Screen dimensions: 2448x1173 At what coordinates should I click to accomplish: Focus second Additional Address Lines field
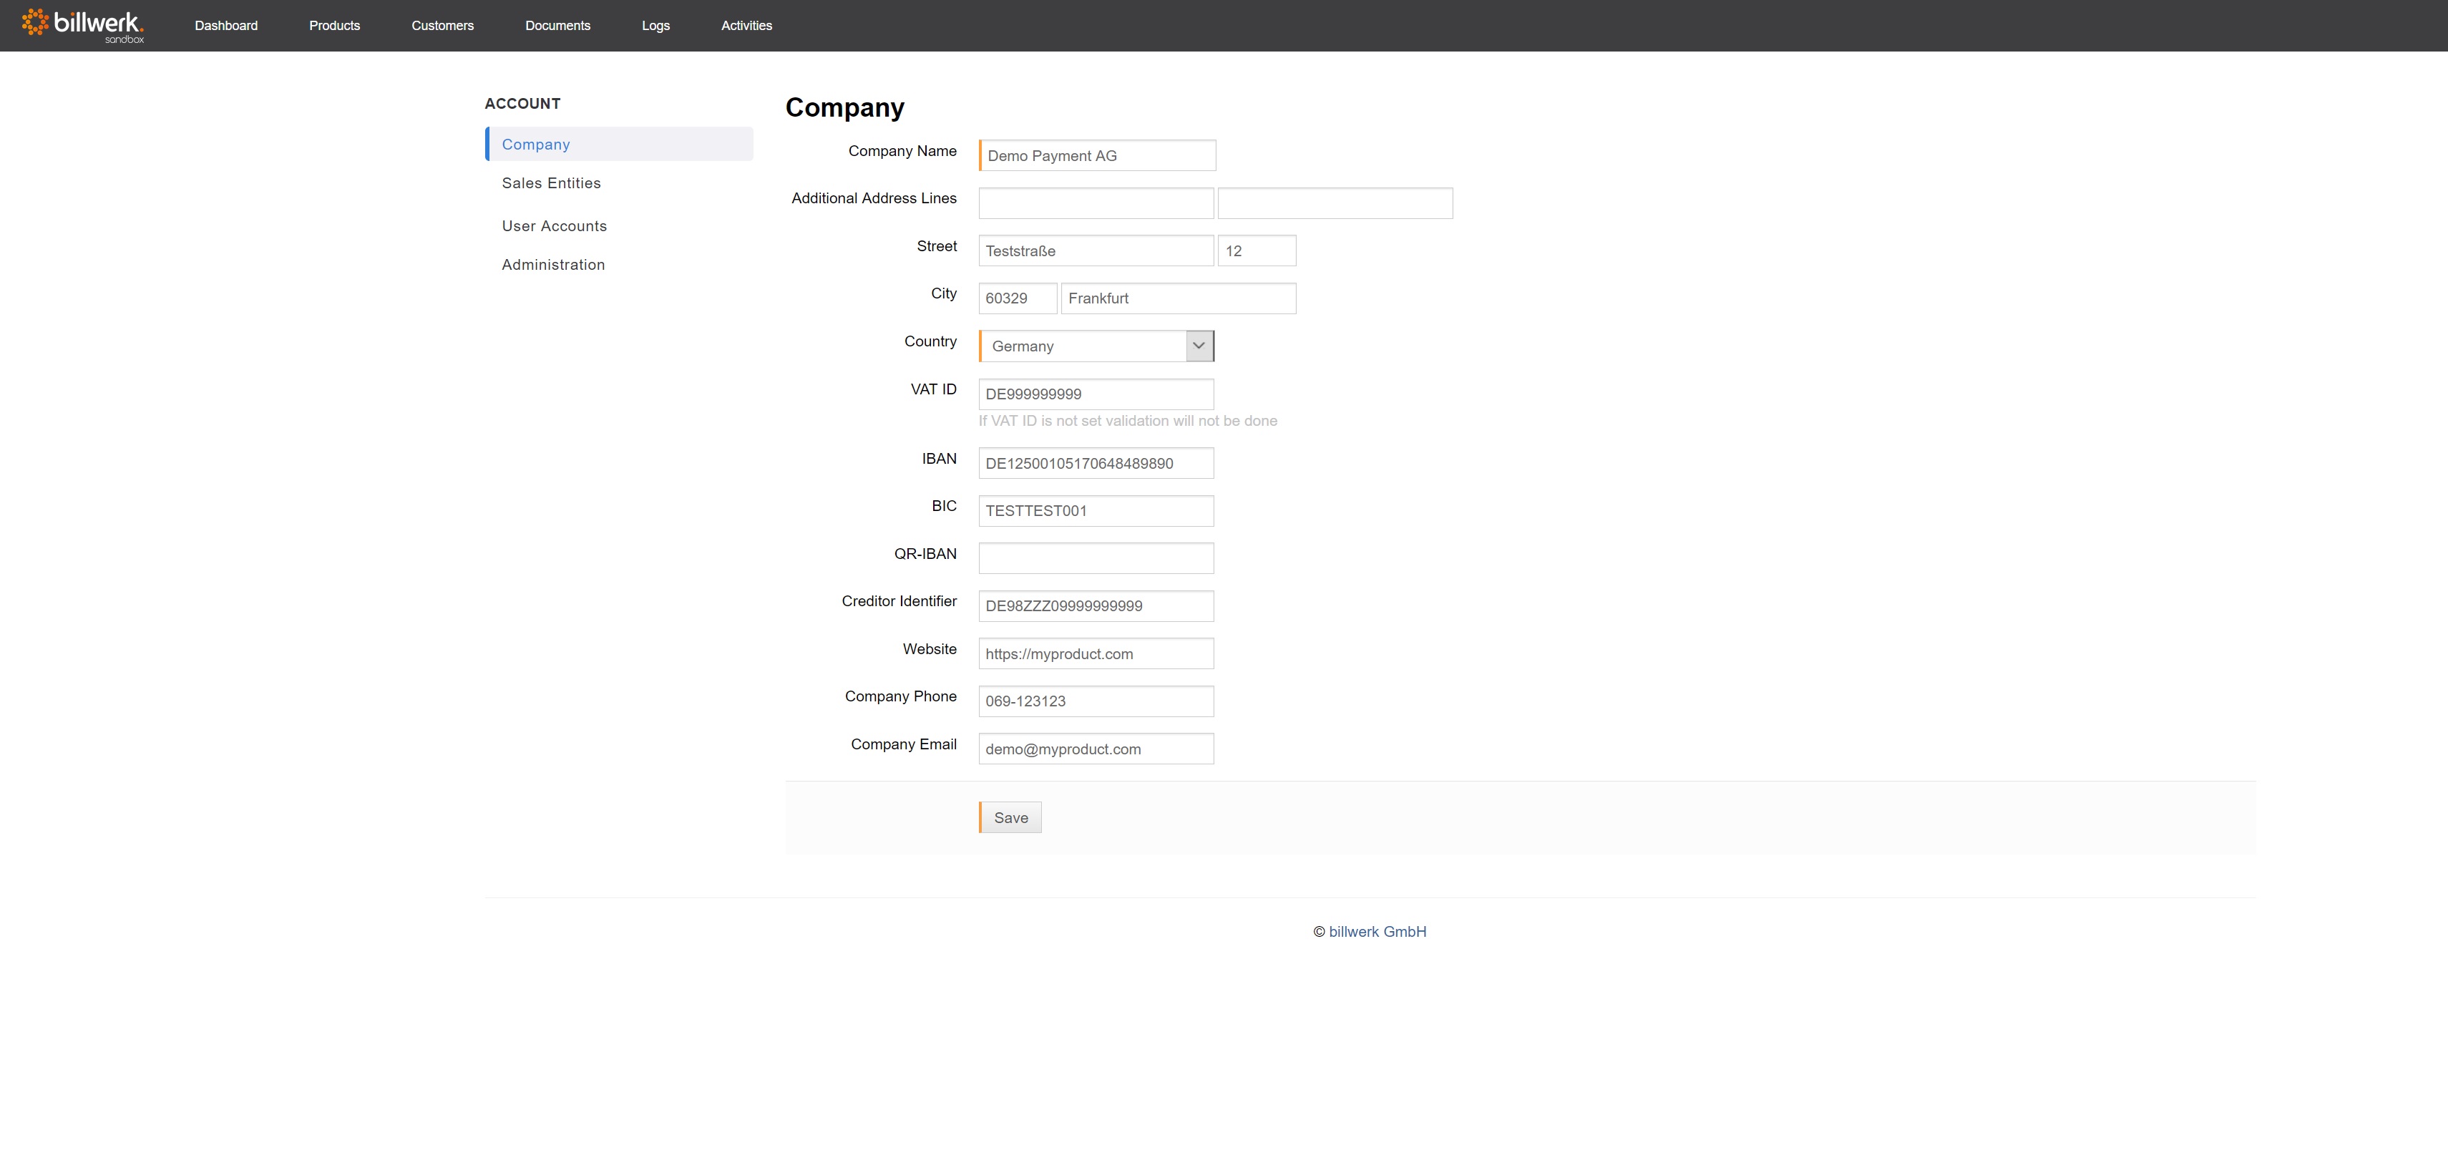pos(1335,203)
